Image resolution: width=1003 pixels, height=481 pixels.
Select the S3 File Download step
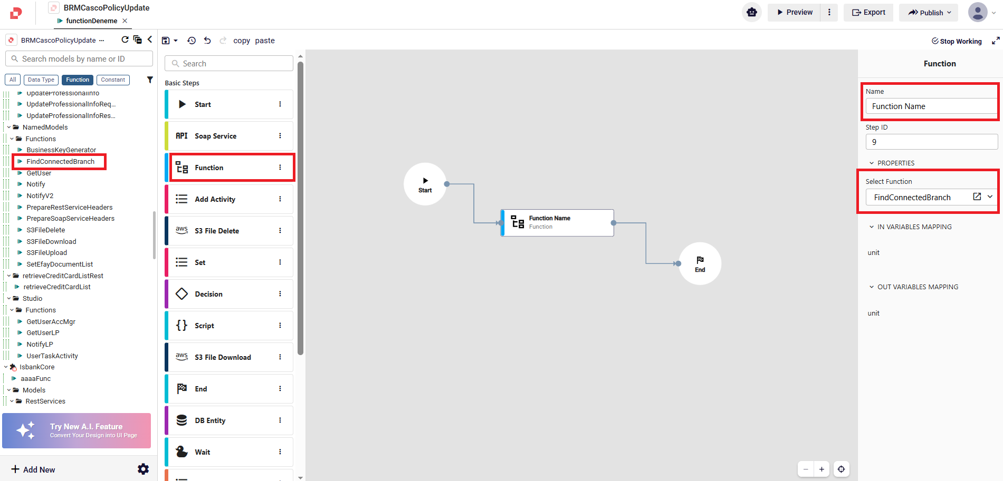(228, 357)
